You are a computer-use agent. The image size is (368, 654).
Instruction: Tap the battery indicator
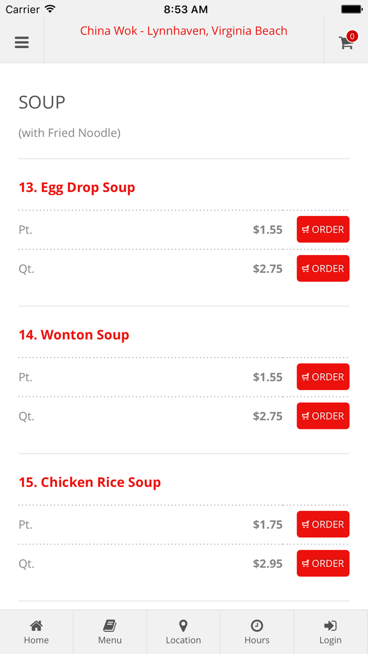351,8
